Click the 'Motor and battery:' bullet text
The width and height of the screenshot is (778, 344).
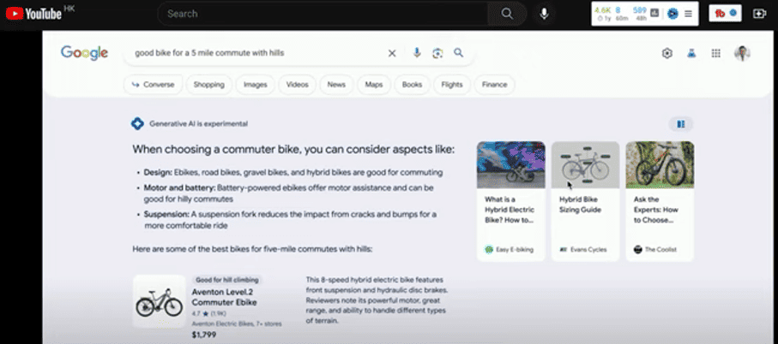tap(289, 193)
